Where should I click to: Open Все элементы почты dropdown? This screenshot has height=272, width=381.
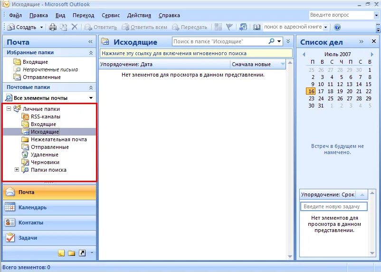pos(91,98)
